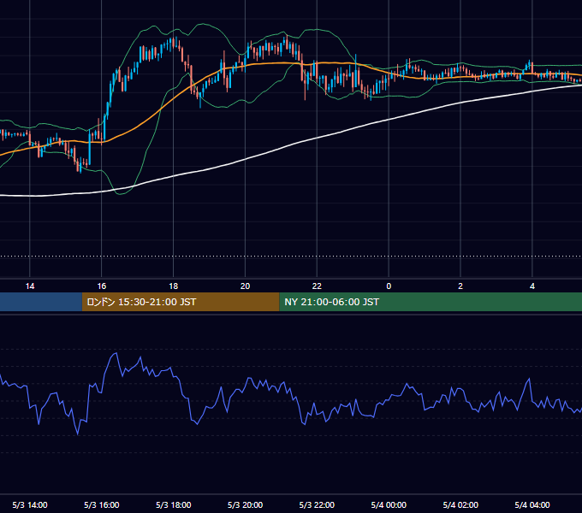
Task: Click the 18 hour axis label
Action: [x=174, y=286]
